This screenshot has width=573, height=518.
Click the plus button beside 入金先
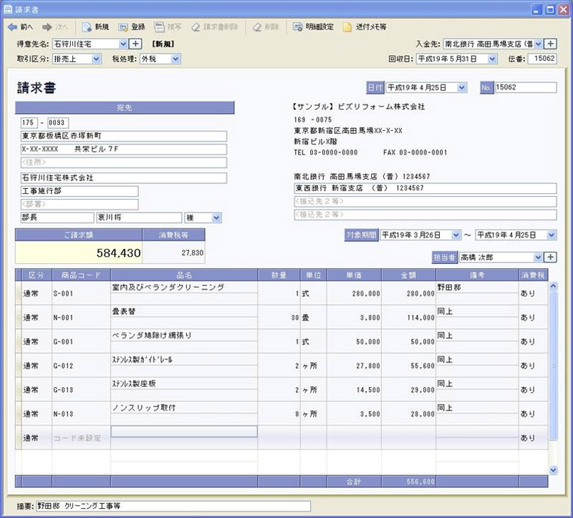(550, 44)
